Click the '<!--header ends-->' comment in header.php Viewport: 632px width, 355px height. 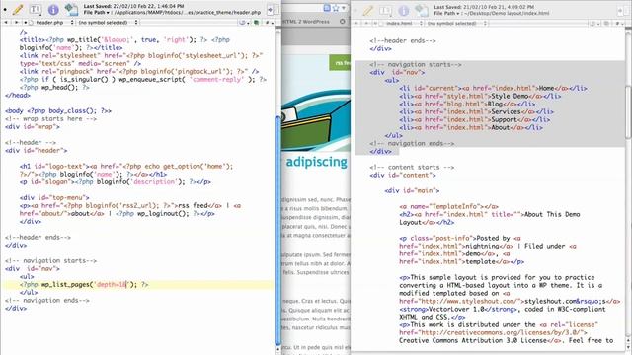[x=38, y=237]
